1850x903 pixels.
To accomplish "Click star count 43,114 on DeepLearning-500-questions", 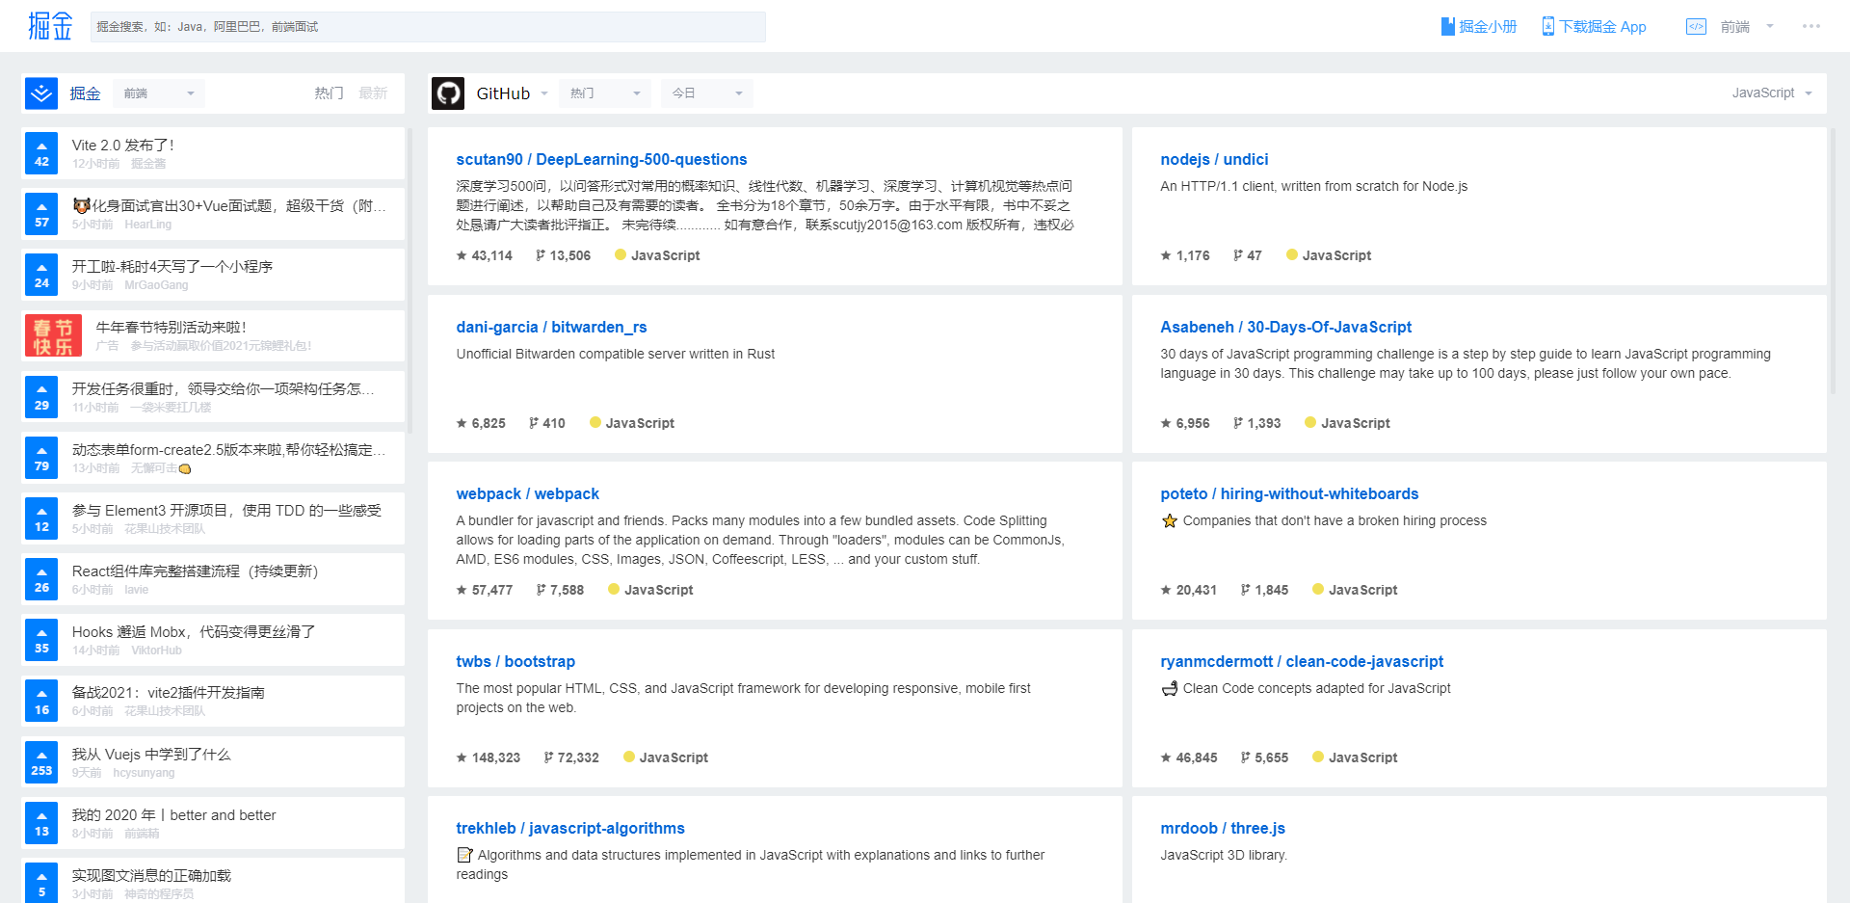I will [485, 255].
